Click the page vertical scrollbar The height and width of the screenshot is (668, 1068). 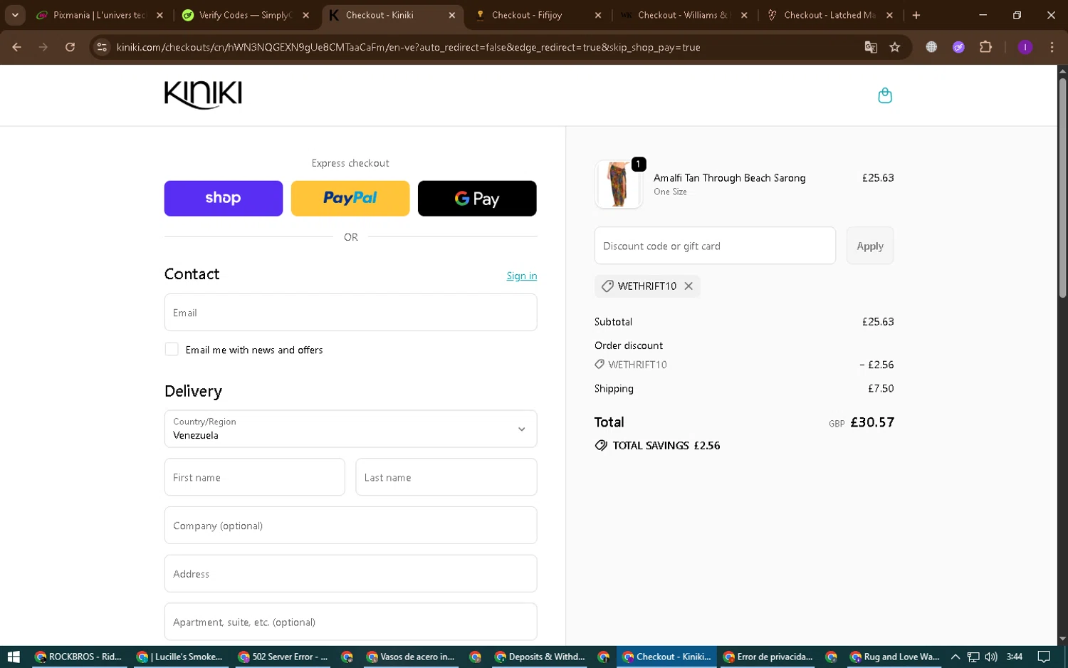click(1062, 188)
